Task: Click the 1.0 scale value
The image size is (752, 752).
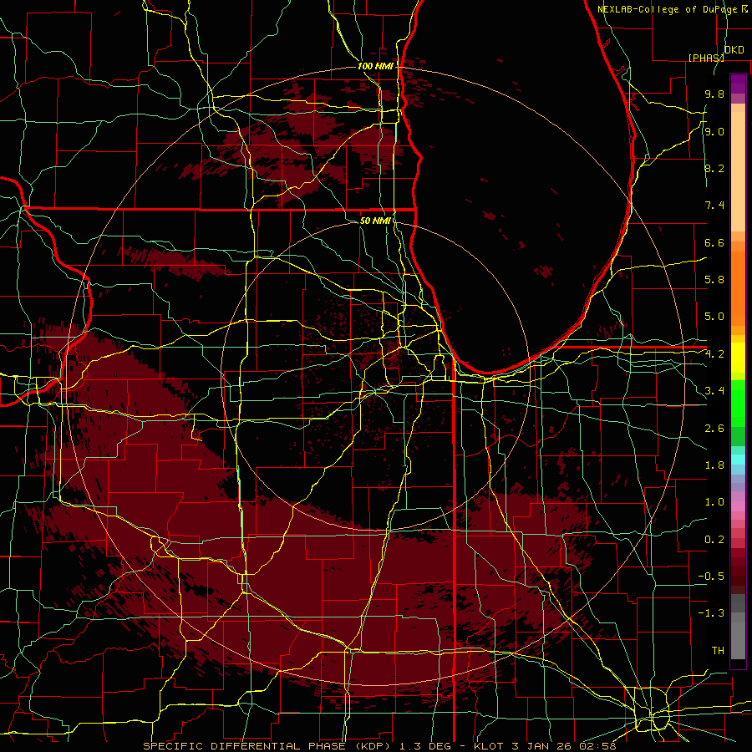Action: tap(714, 502)
